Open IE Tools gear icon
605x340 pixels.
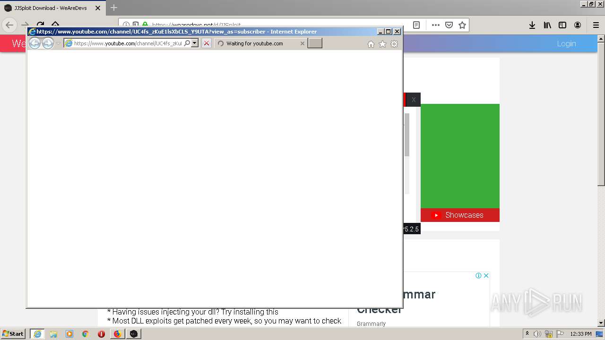pos(394,44)
